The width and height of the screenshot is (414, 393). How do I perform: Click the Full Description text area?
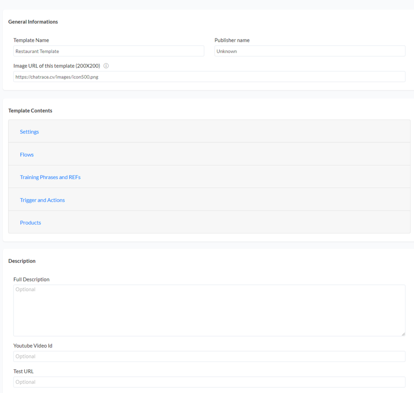point(209,310)
